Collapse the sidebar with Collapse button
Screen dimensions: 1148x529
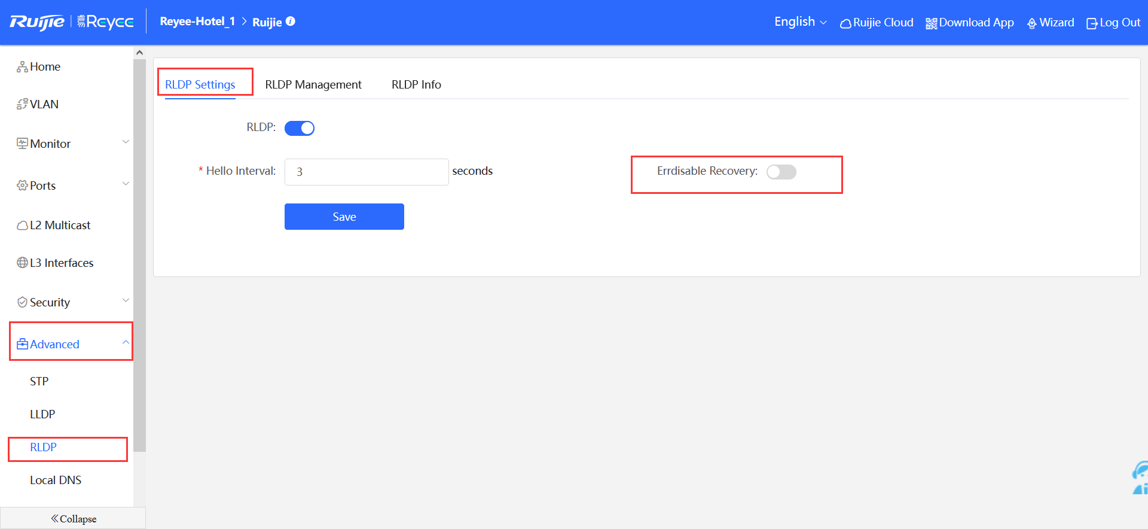73,518
